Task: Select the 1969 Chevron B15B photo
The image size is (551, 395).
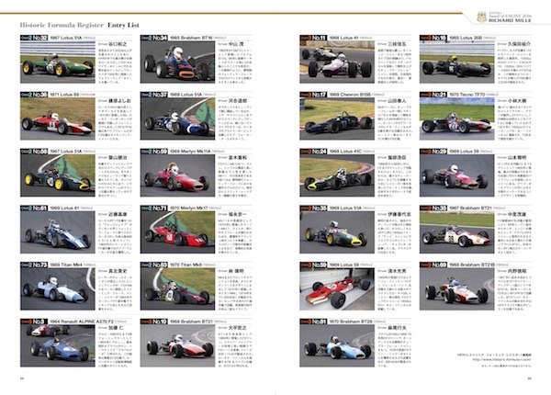Action: pyautogui.click(x=337, y=118)
